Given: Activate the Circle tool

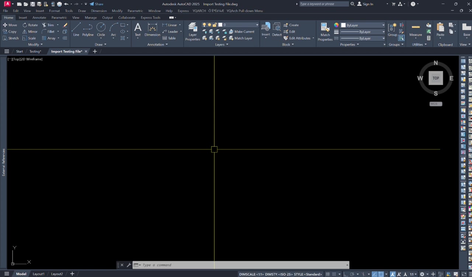Looking at the screenshot, I should click(101, 30).
